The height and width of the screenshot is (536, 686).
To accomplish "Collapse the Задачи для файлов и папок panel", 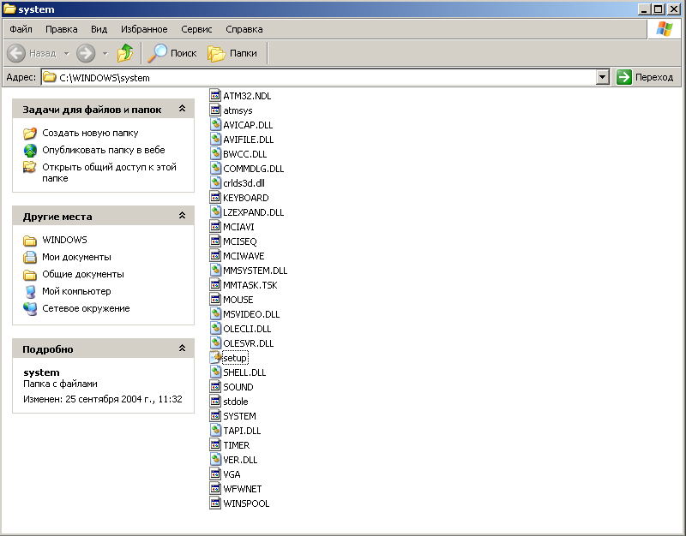I will (182, 109).
